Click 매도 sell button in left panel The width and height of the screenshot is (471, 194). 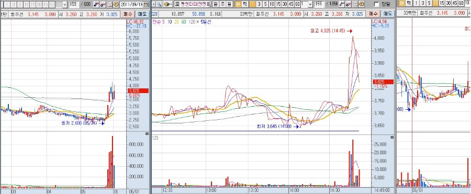(x=142, y=14)
